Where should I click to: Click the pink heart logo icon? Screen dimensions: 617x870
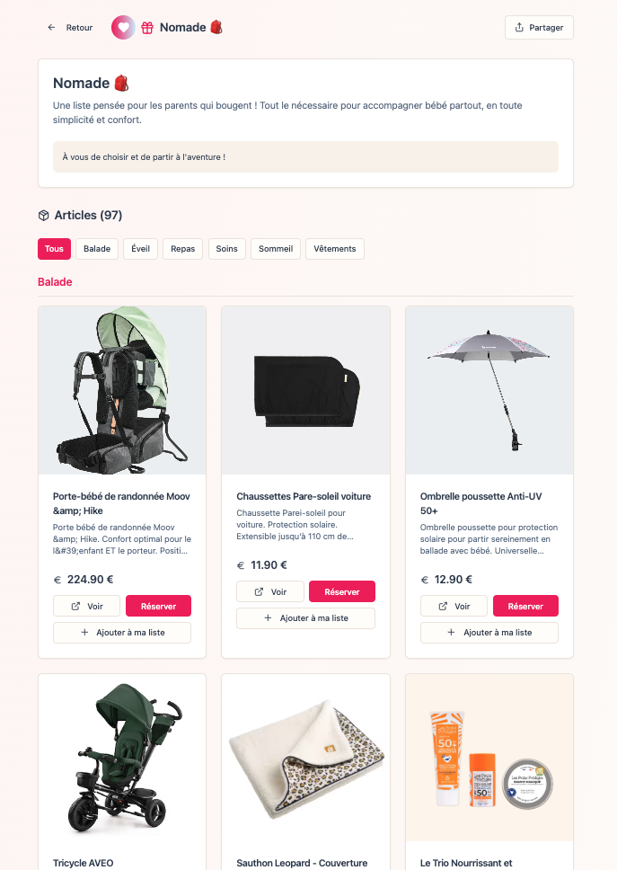123,27
